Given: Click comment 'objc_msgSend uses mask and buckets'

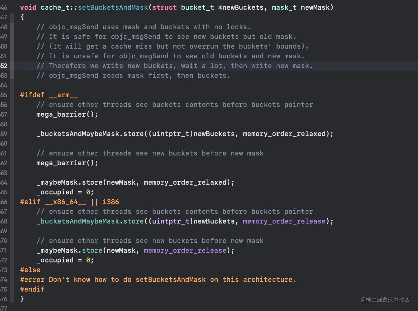Looking at the screenshot, I should tap(144, 27).
